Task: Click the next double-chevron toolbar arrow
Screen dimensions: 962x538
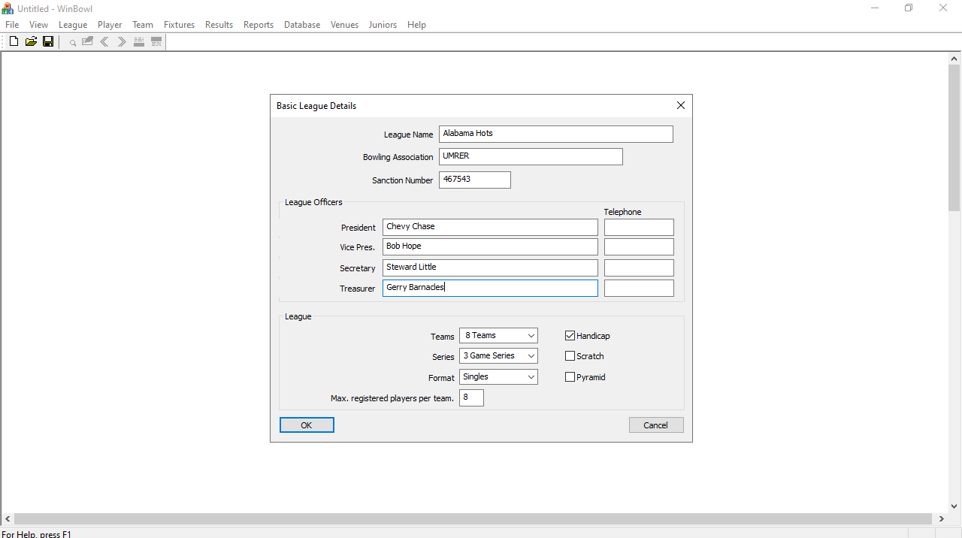Action: 122,42
